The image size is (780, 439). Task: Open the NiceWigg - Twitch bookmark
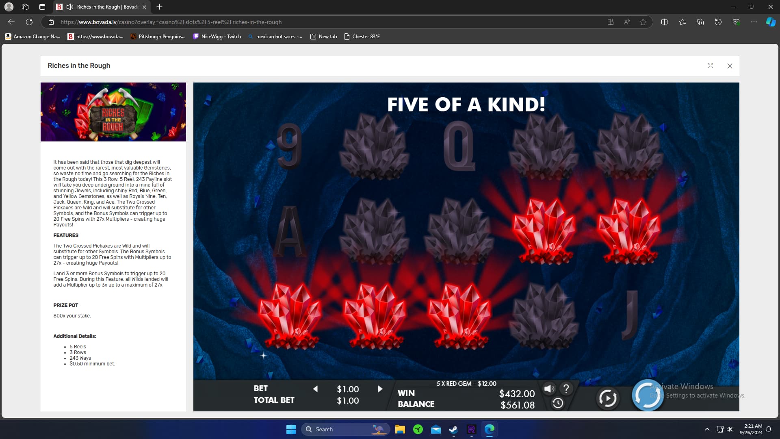point(217,37)
